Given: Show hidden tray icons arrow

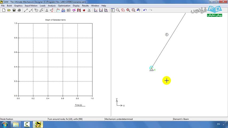Looking at the screenshot, I should pos(223,125).
